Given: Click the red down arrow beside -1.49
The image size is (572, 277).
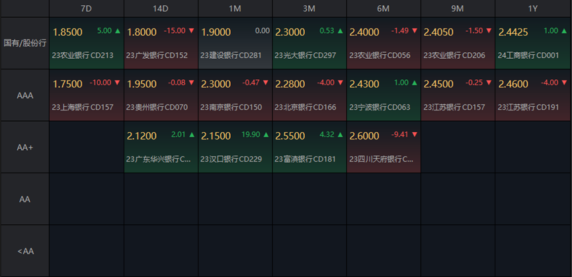Looking at the screenshot, I should coord(415,31).
